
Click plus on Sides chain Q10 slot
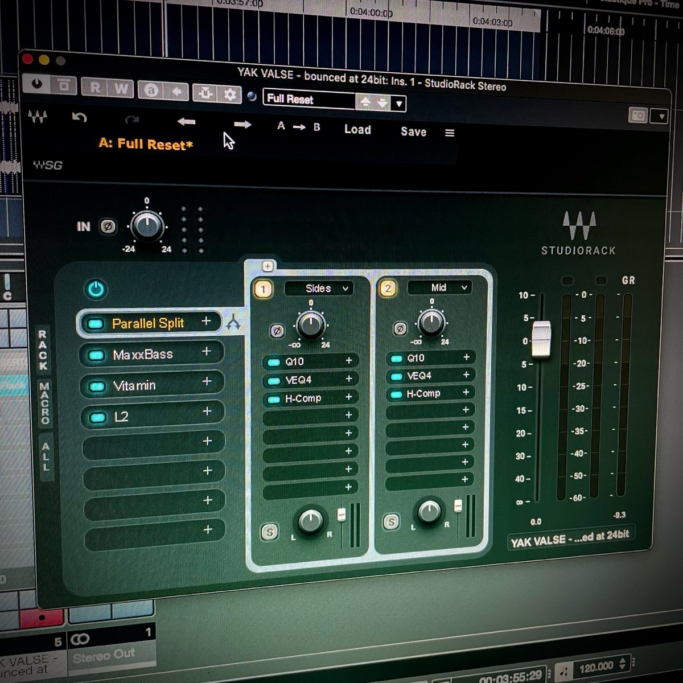[x=349, y=360]
